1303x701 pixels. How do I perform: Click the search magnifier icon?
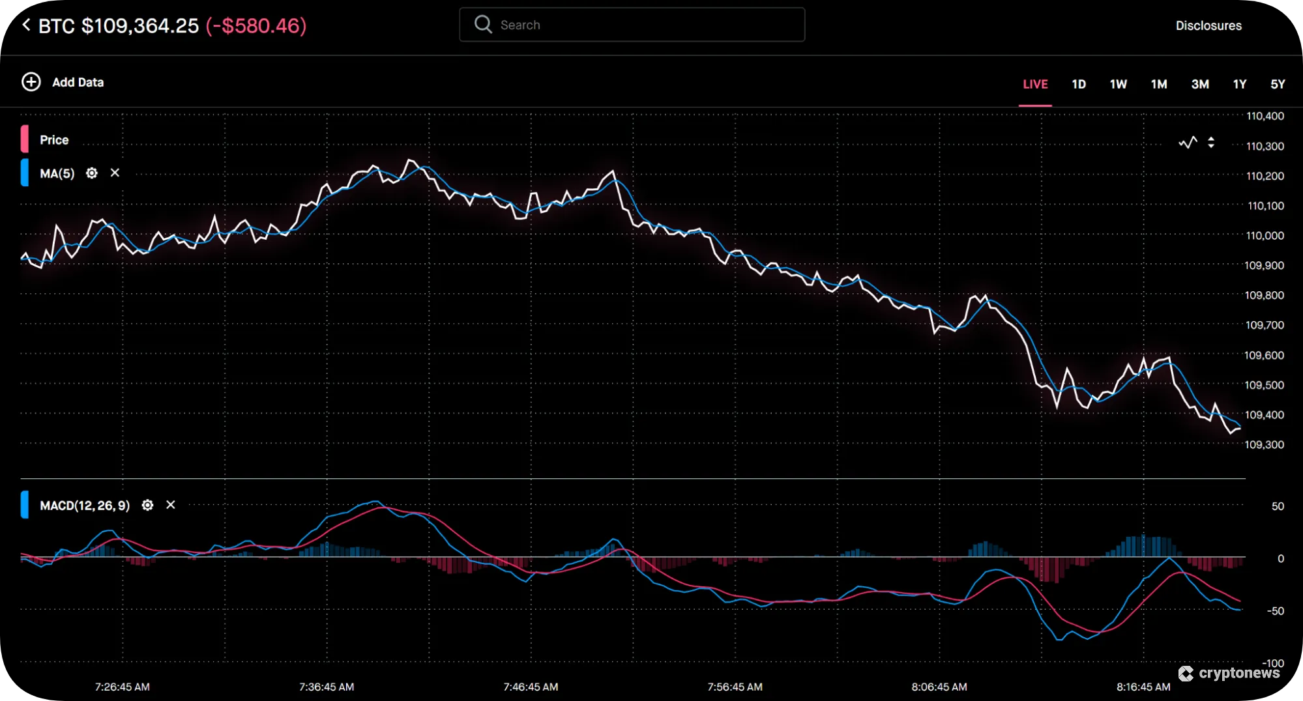tap(483, 24)
